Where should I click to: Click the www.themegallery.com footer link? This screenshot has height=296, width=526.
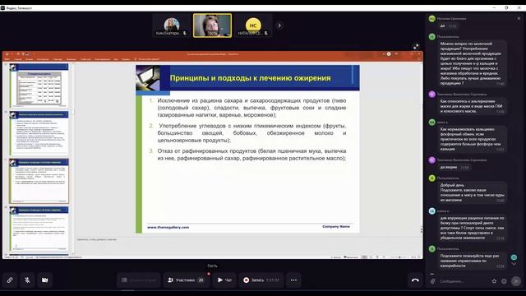(168, 227)
